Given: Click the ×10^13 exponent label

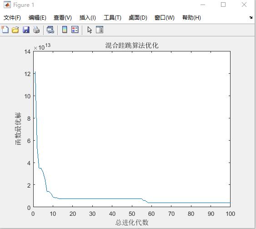Looking at the screenshot, I should pyautogui.click(x=42, y=46).
